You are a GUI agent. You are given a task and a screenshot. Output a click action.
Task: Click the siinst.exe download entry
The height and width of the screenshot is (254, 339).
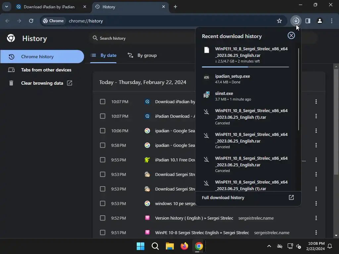click(x=245, y=96)
